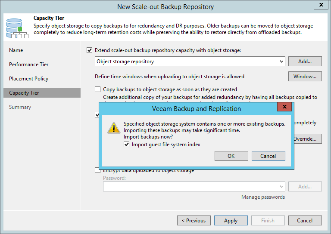
Task: Click Add next to object storage repository
Action: (x=305, y=62)
